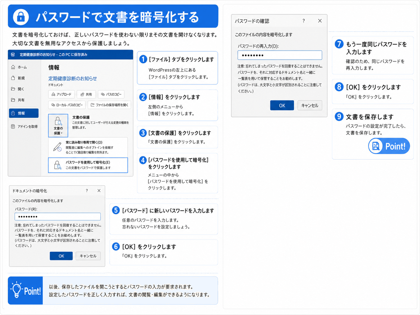Click the パスワード(R) input field

tap(58, 217)
